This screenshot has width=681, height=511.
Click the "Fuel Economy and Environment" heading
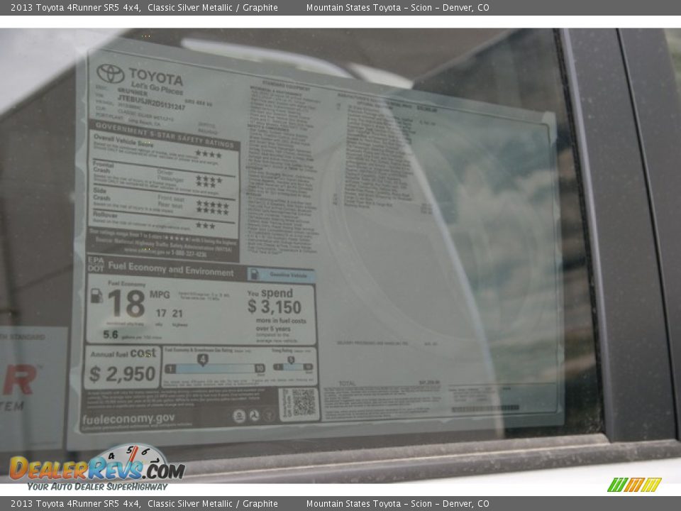pyautogui.click(x=171, y=269)
